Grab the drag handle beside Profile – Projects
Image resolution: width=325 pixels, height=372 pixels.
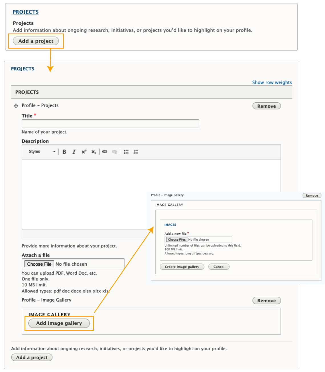(16, 105)
